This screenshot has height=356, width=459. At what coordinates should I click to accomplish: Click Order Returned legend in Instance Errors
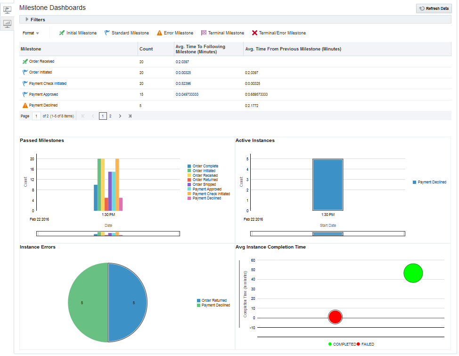(212, 300)
